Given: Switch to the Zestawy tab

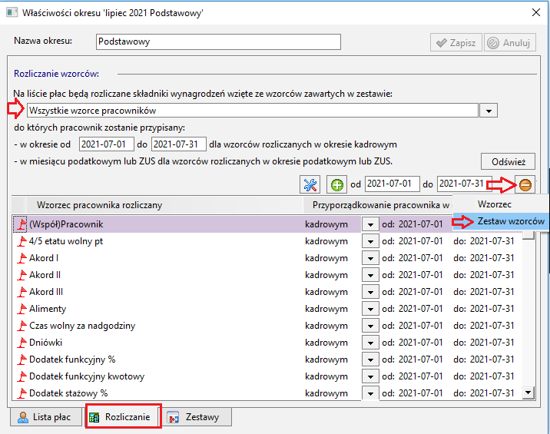Looking at the screenshot, I should 197,417.
